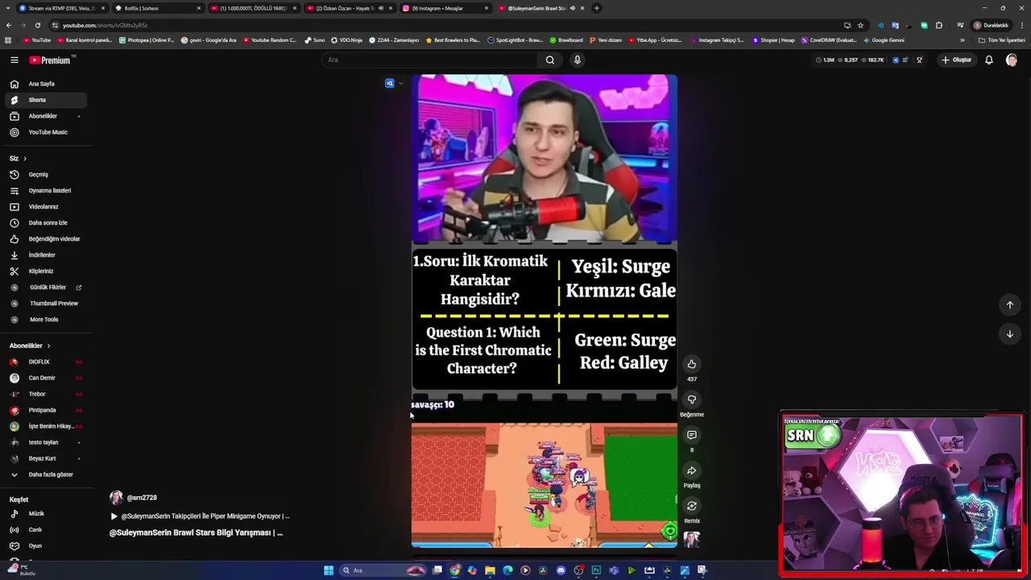
Task: Dislike the Short using Beğenme icon
Action: point(691,400)
